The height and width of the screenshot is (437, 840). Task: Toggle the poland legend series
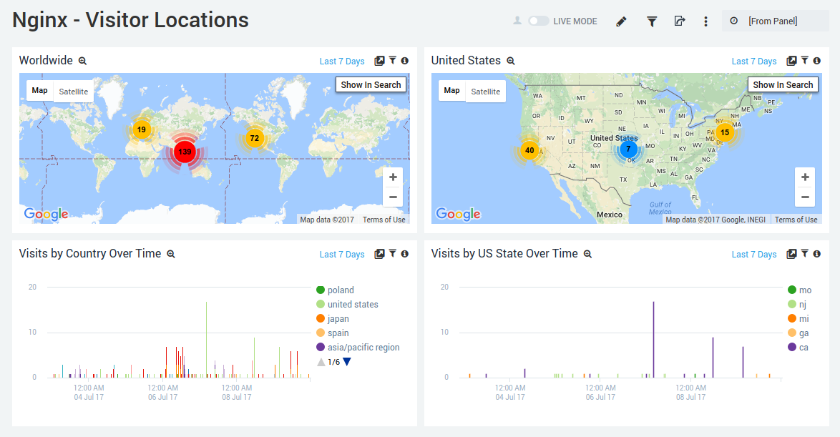click(336, 290)
